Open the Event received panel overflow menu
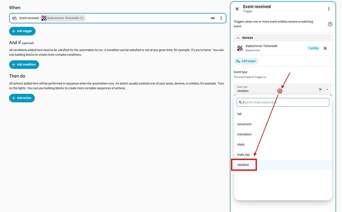This screenshot has height=212, width=342. pyautogui.click(x=329, y=9)
